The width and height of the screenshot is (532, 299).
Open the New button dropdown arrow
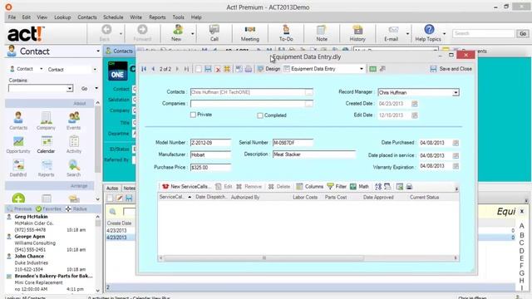(x=192, y=33)
